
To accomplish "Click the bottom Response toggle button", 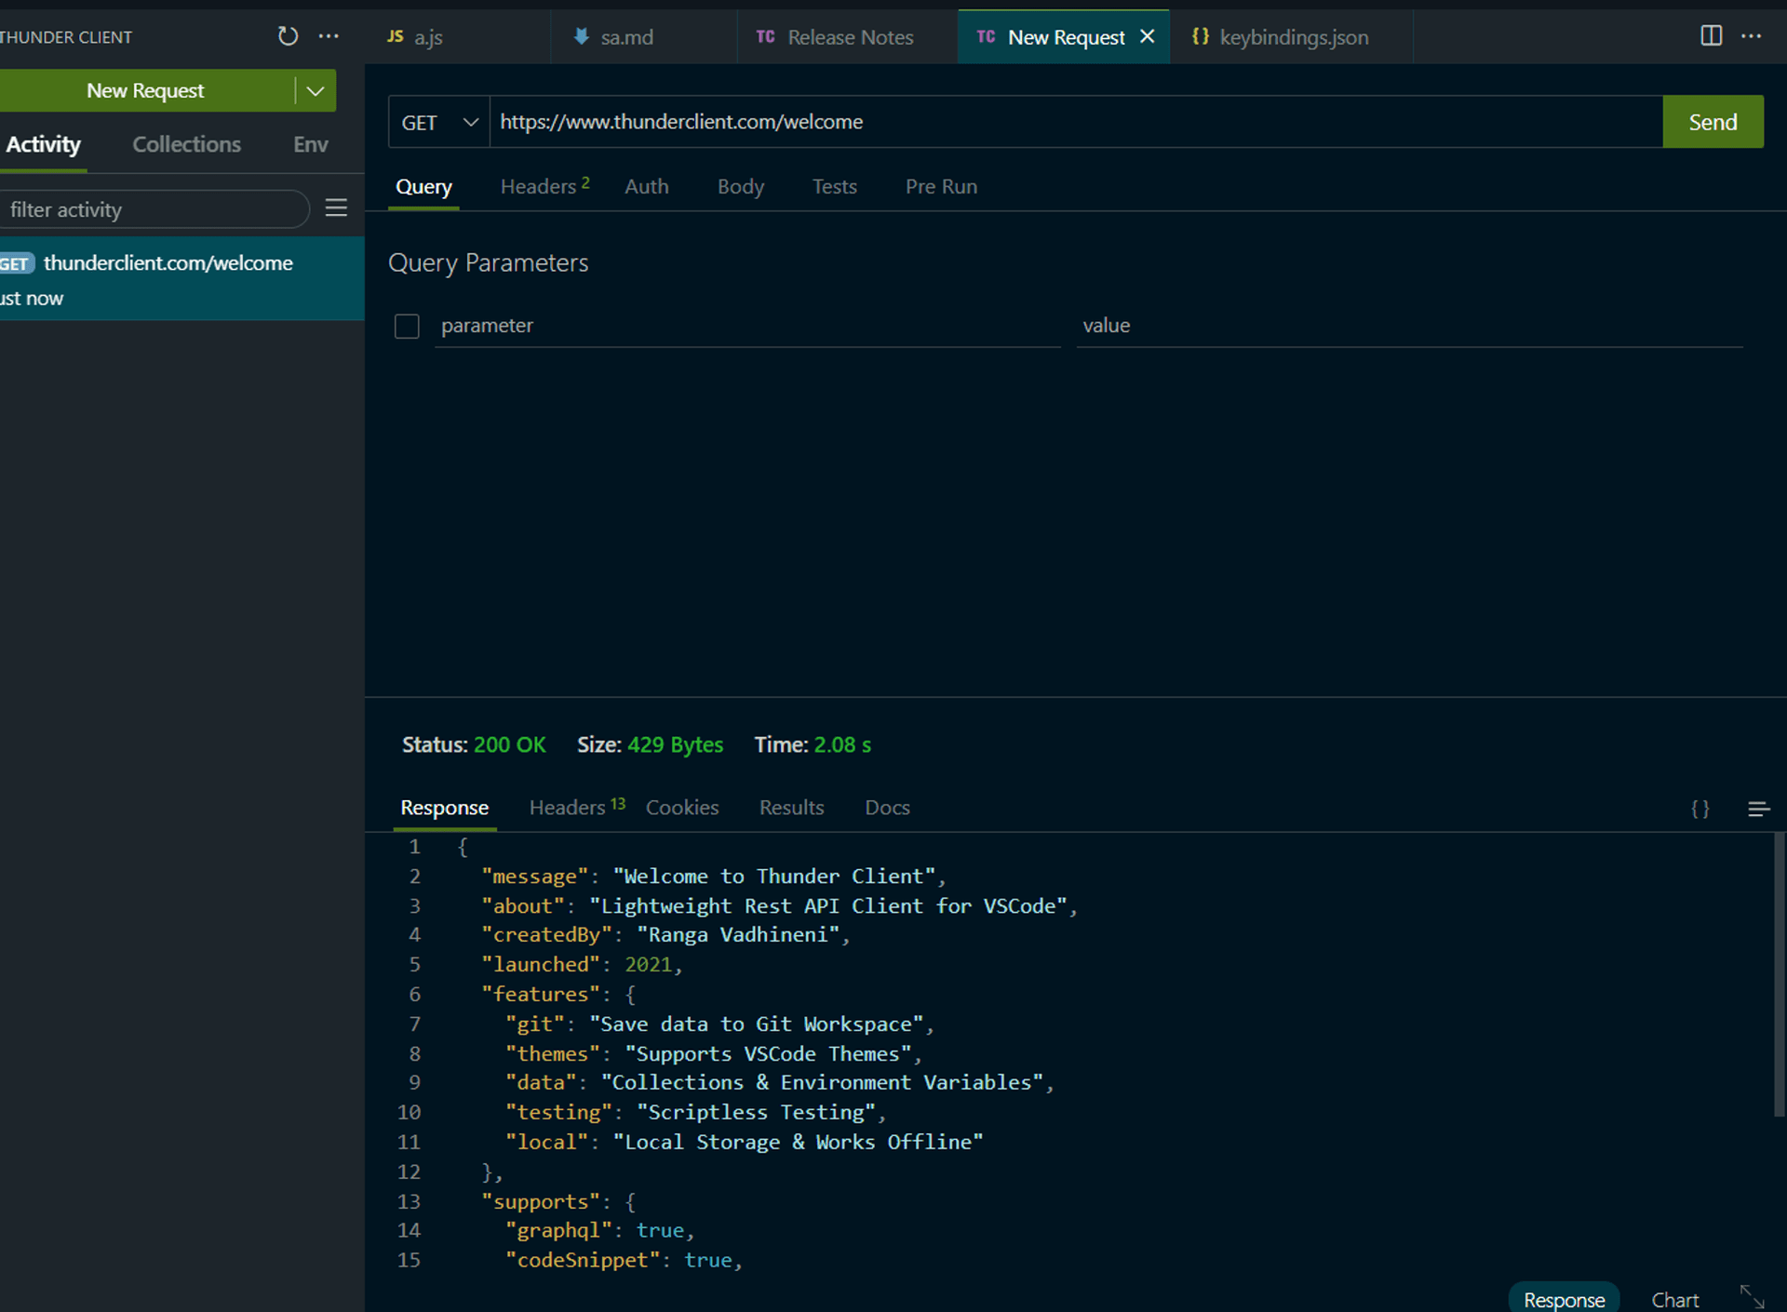I will coord(1564,1299).
